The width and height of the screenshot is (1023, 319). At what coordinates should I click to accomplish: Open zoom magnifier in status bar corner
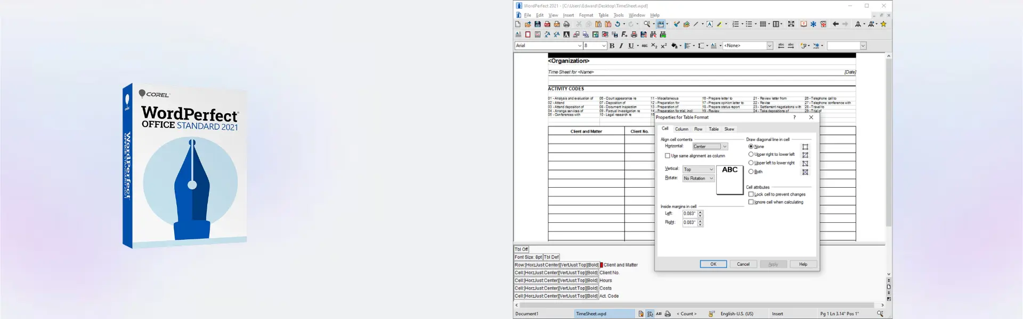pyautogui.click(x=880, y=314)
